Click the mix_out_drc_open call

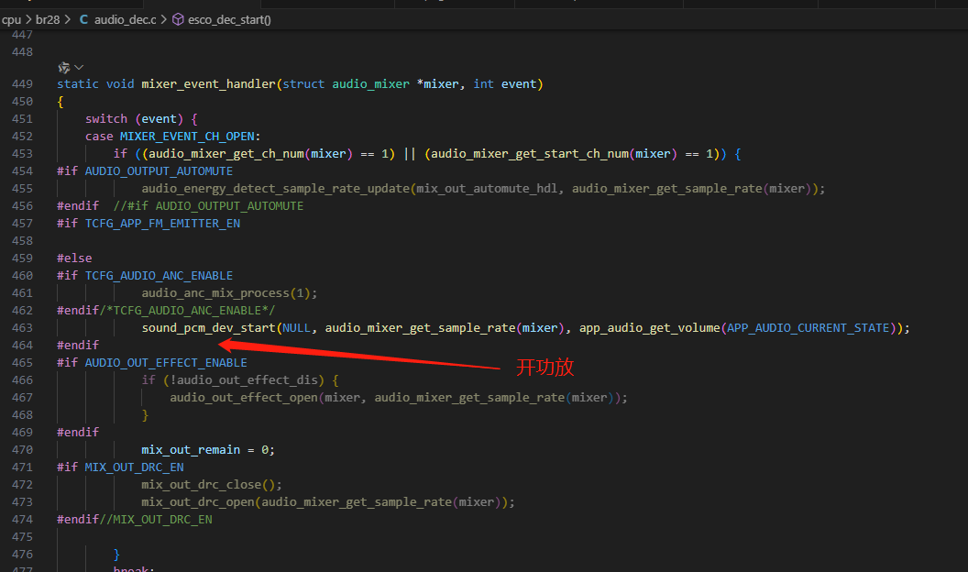coord(198,502)
